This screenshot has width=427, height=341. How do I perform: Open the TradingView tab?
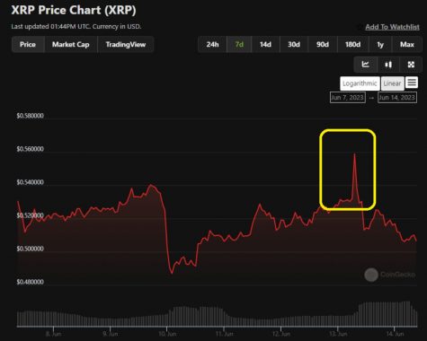(126, 45)
